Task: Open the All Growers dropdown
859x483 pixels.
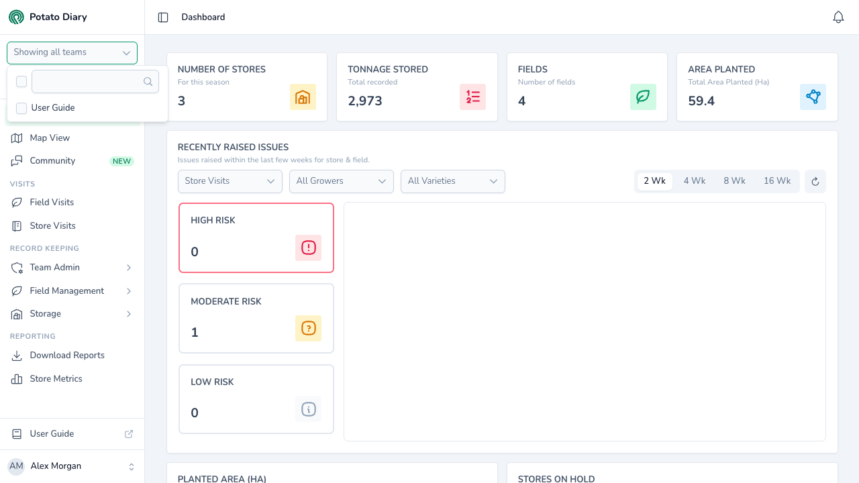Action: [x=342, y=181]
